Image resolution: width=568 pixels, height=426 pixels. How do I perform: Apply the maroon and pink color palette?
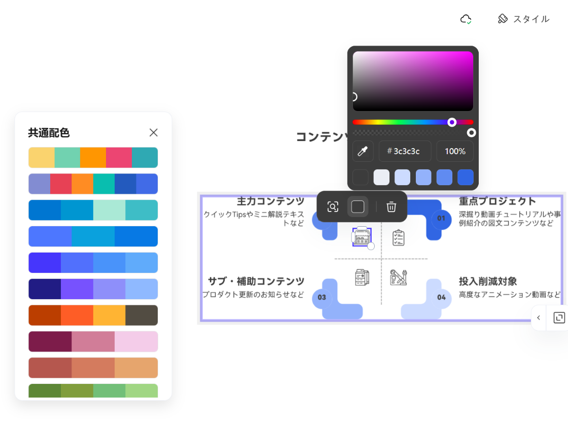coord(93,342)
